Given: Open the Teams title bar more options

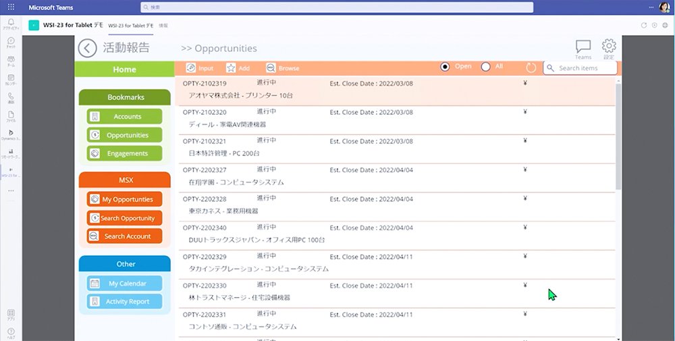Looking at the screenshot, I should pos(651,7).
